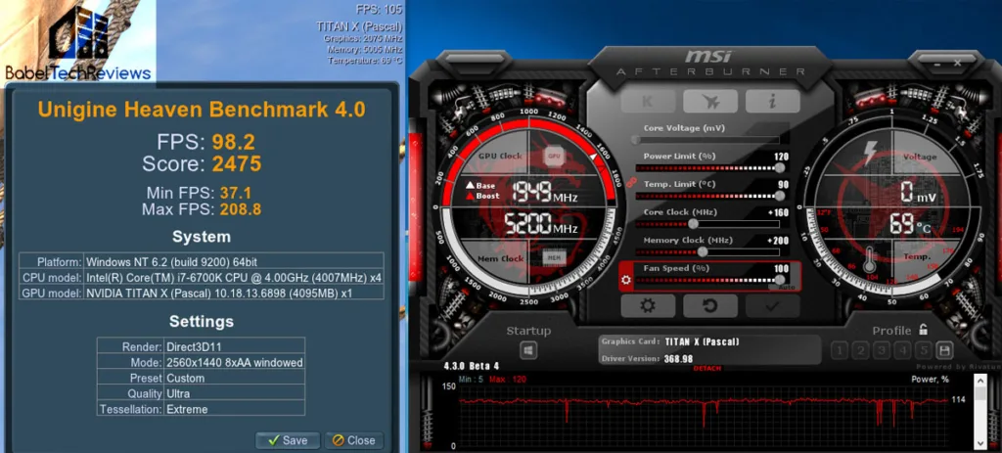Click the Tessellation 'Extreme' cell
Image resolution: width=1002 pixels, height=453 pixels.
[x=234, y=409]
